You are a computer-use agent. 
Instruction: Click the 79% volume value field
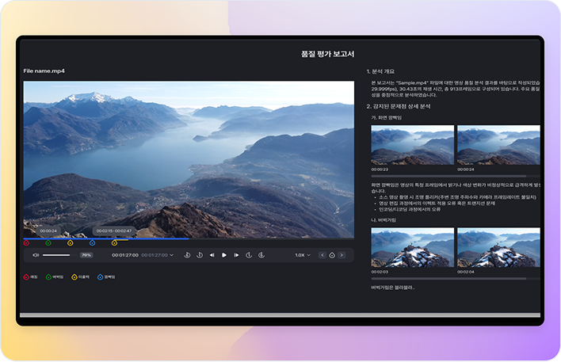point(86,255)
